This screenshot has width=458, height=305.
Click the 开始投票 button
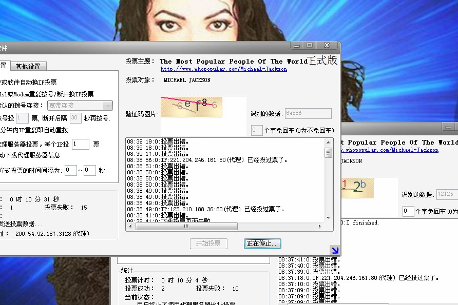coord(208,243)
